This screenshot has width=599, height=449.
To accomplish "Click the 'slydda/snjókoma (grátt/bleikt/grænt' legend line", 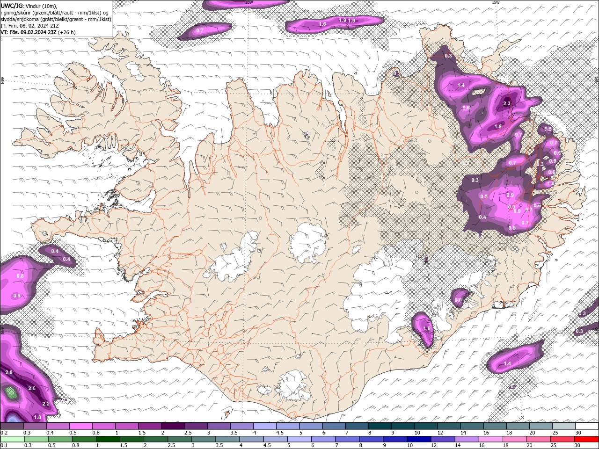I will [56, 19].
